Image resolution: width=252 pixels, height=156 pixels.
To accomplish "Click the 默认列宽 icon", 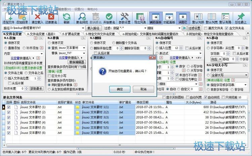I will (x=212, y=18).
